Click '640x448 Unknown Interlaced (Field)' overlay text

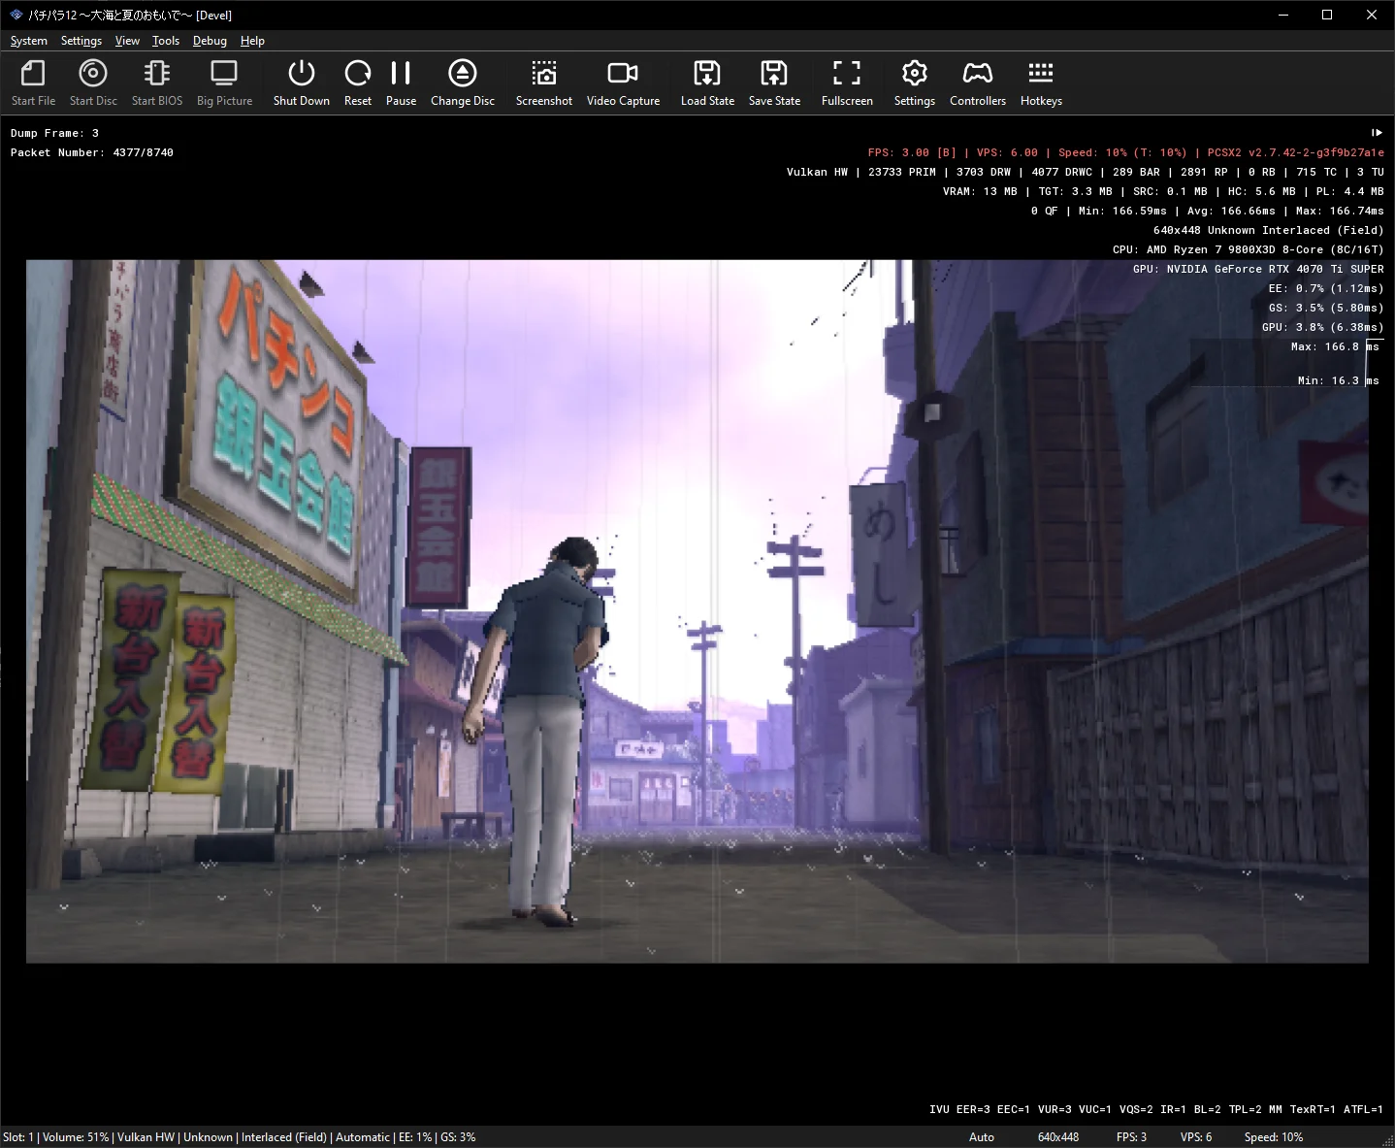point(1269,230)
